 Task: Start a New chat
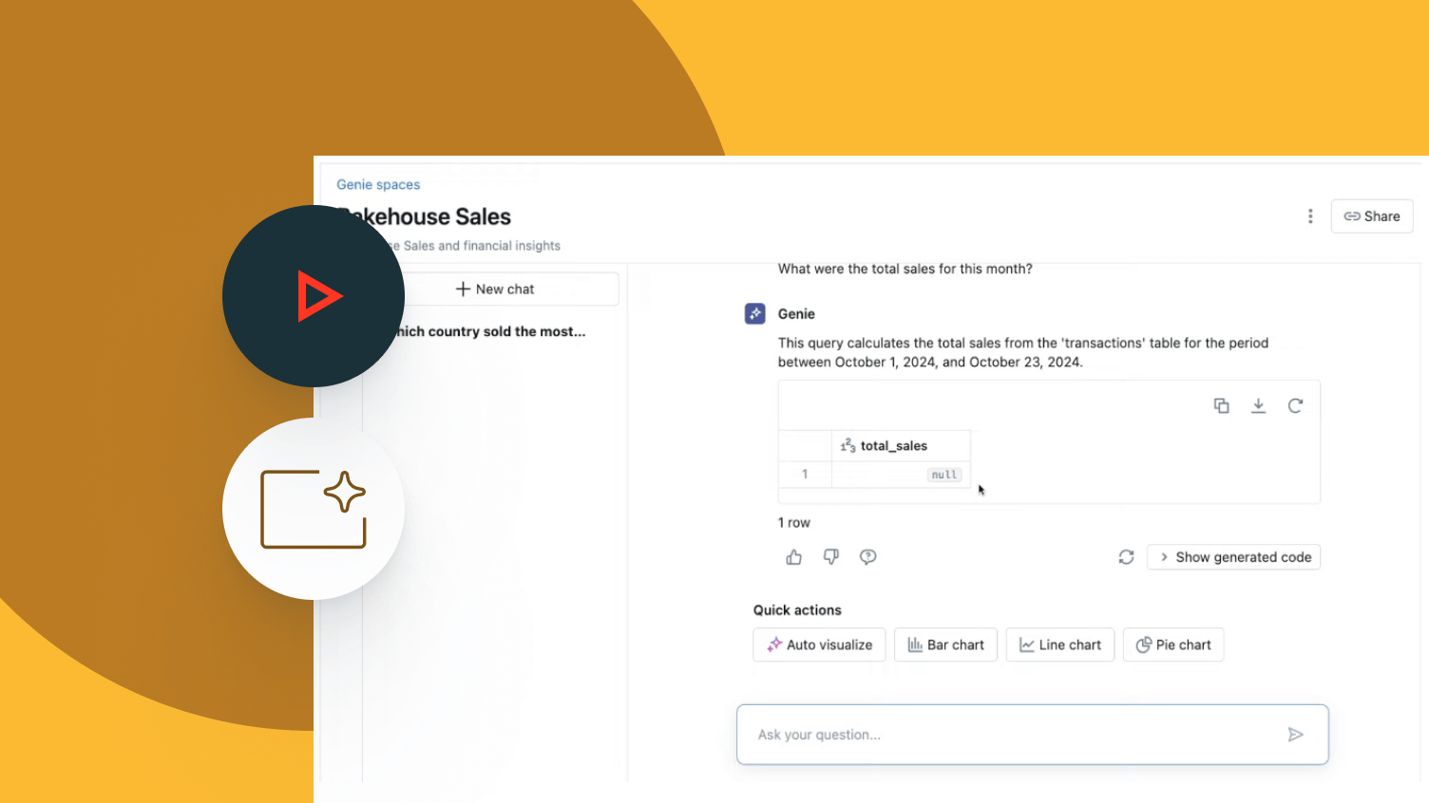495,289
